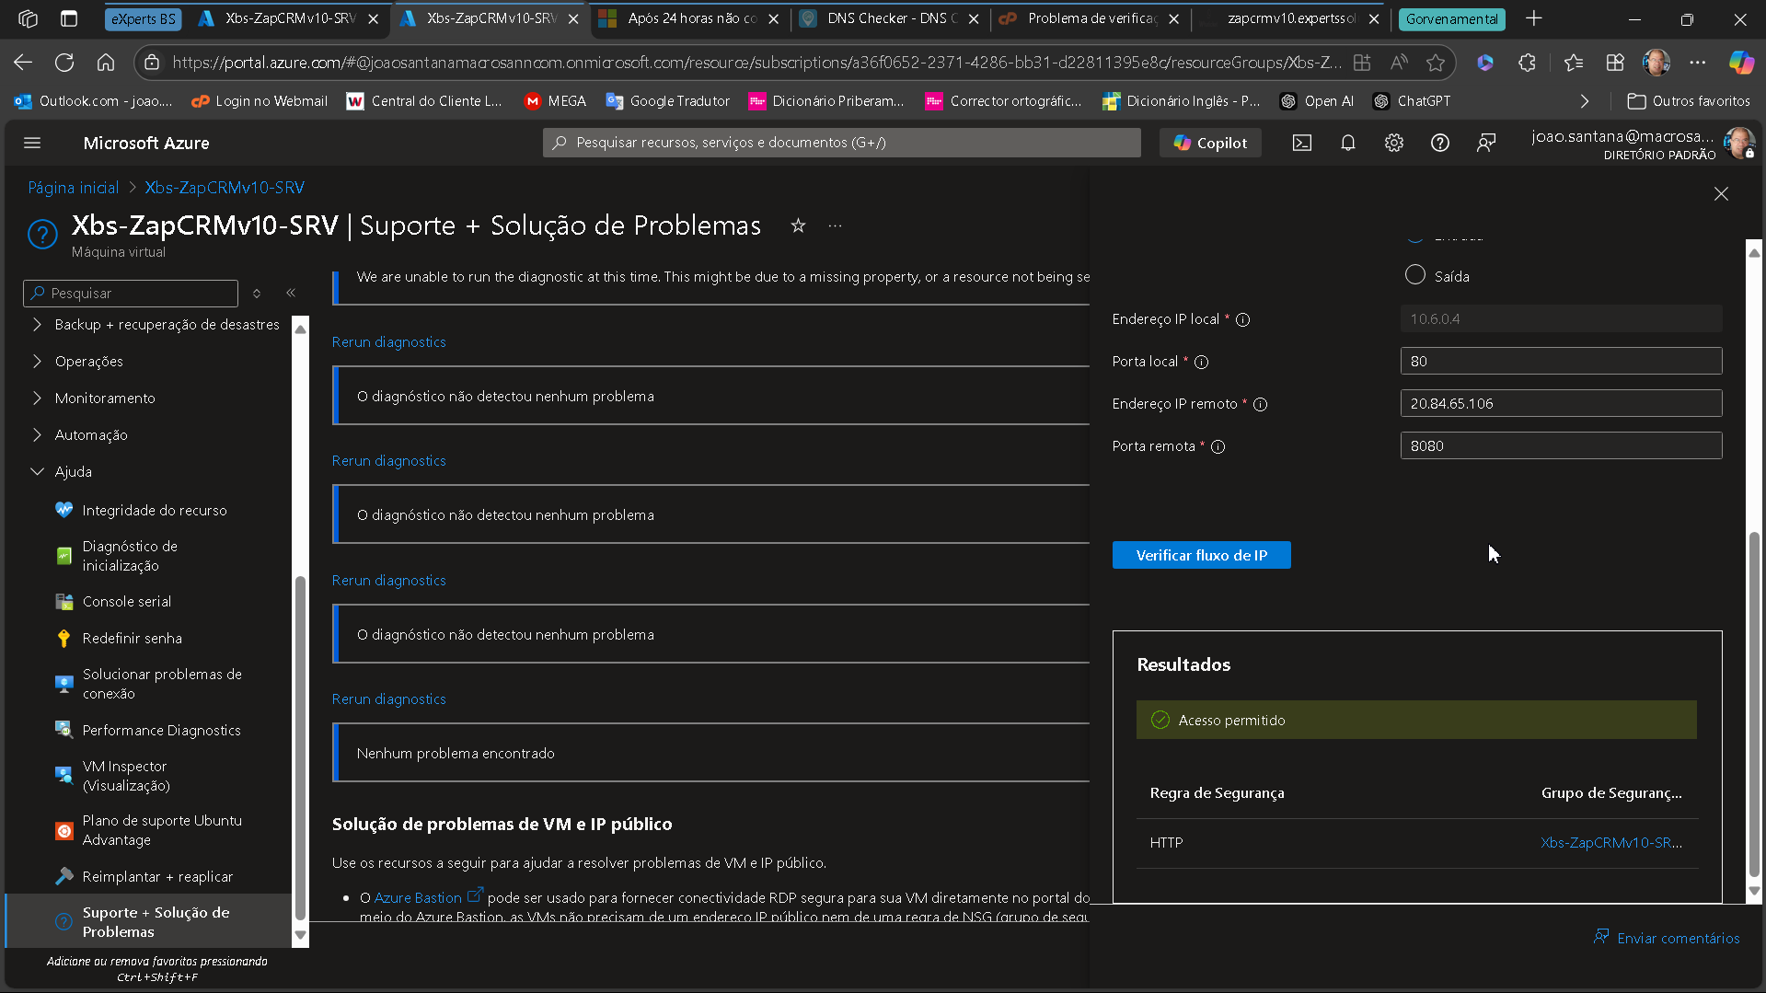Click the right panel vertical scrollbar
Screen dimensions: 1766x993
(1754, 704)
